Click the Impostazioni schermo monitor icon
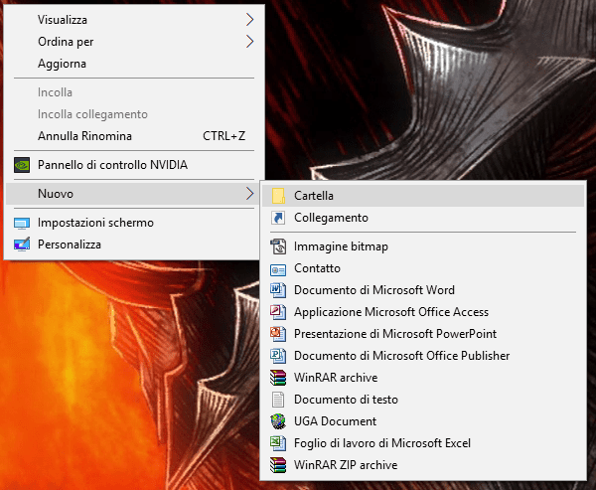 22,223
